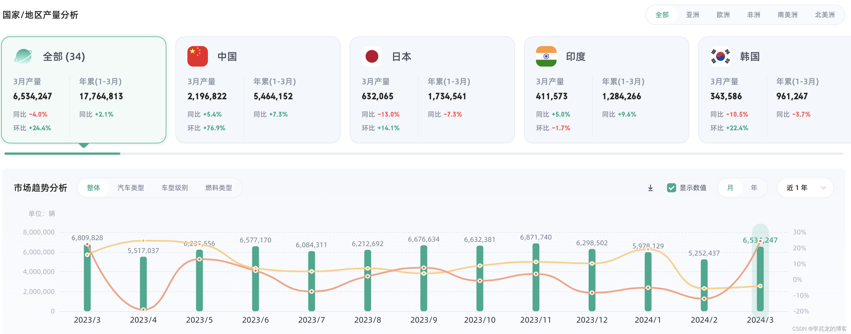This screenshot has height=334, width=851.
Task: Click Japan's 同比 -13.0% value
Action: (388, 115)
